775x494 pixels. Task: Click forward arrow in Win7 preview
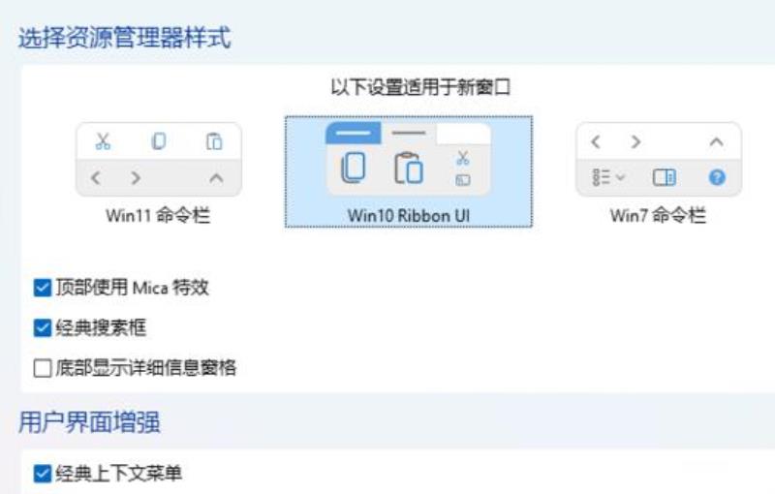(x=635, y=141)
